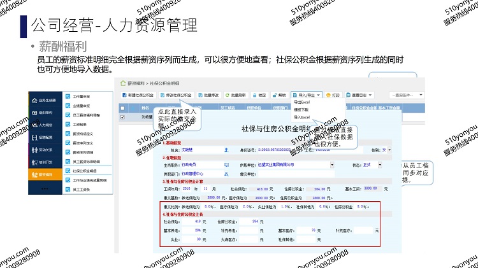478x268 pixels.
Task: Open 员工工资条 in the submenu list
Action: click(x=81, y=190)
